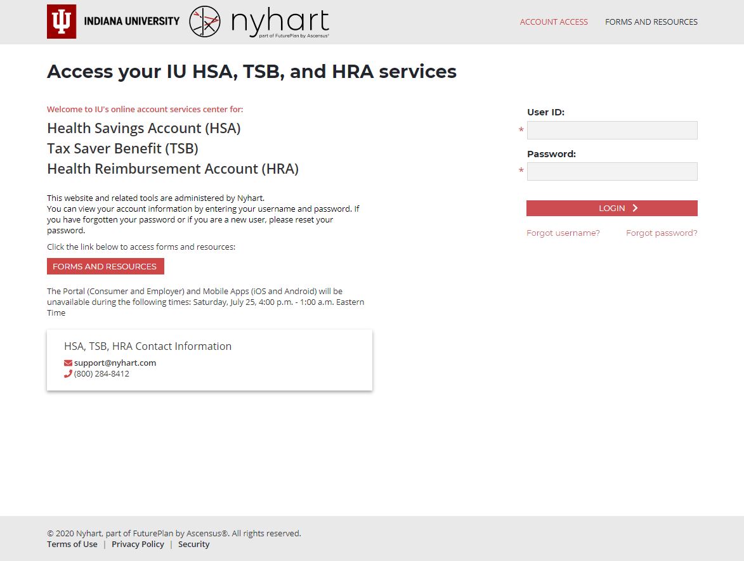Image resolution: width=744 pixels, height=561 pixels.
Task: Click the Indiana University header text
Action: click(x=131, y=22)
